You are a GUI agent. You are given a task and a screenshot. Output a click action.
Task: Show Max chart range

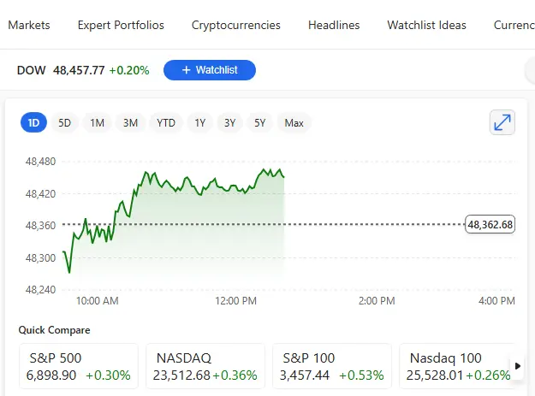click(x=294, y=123)
